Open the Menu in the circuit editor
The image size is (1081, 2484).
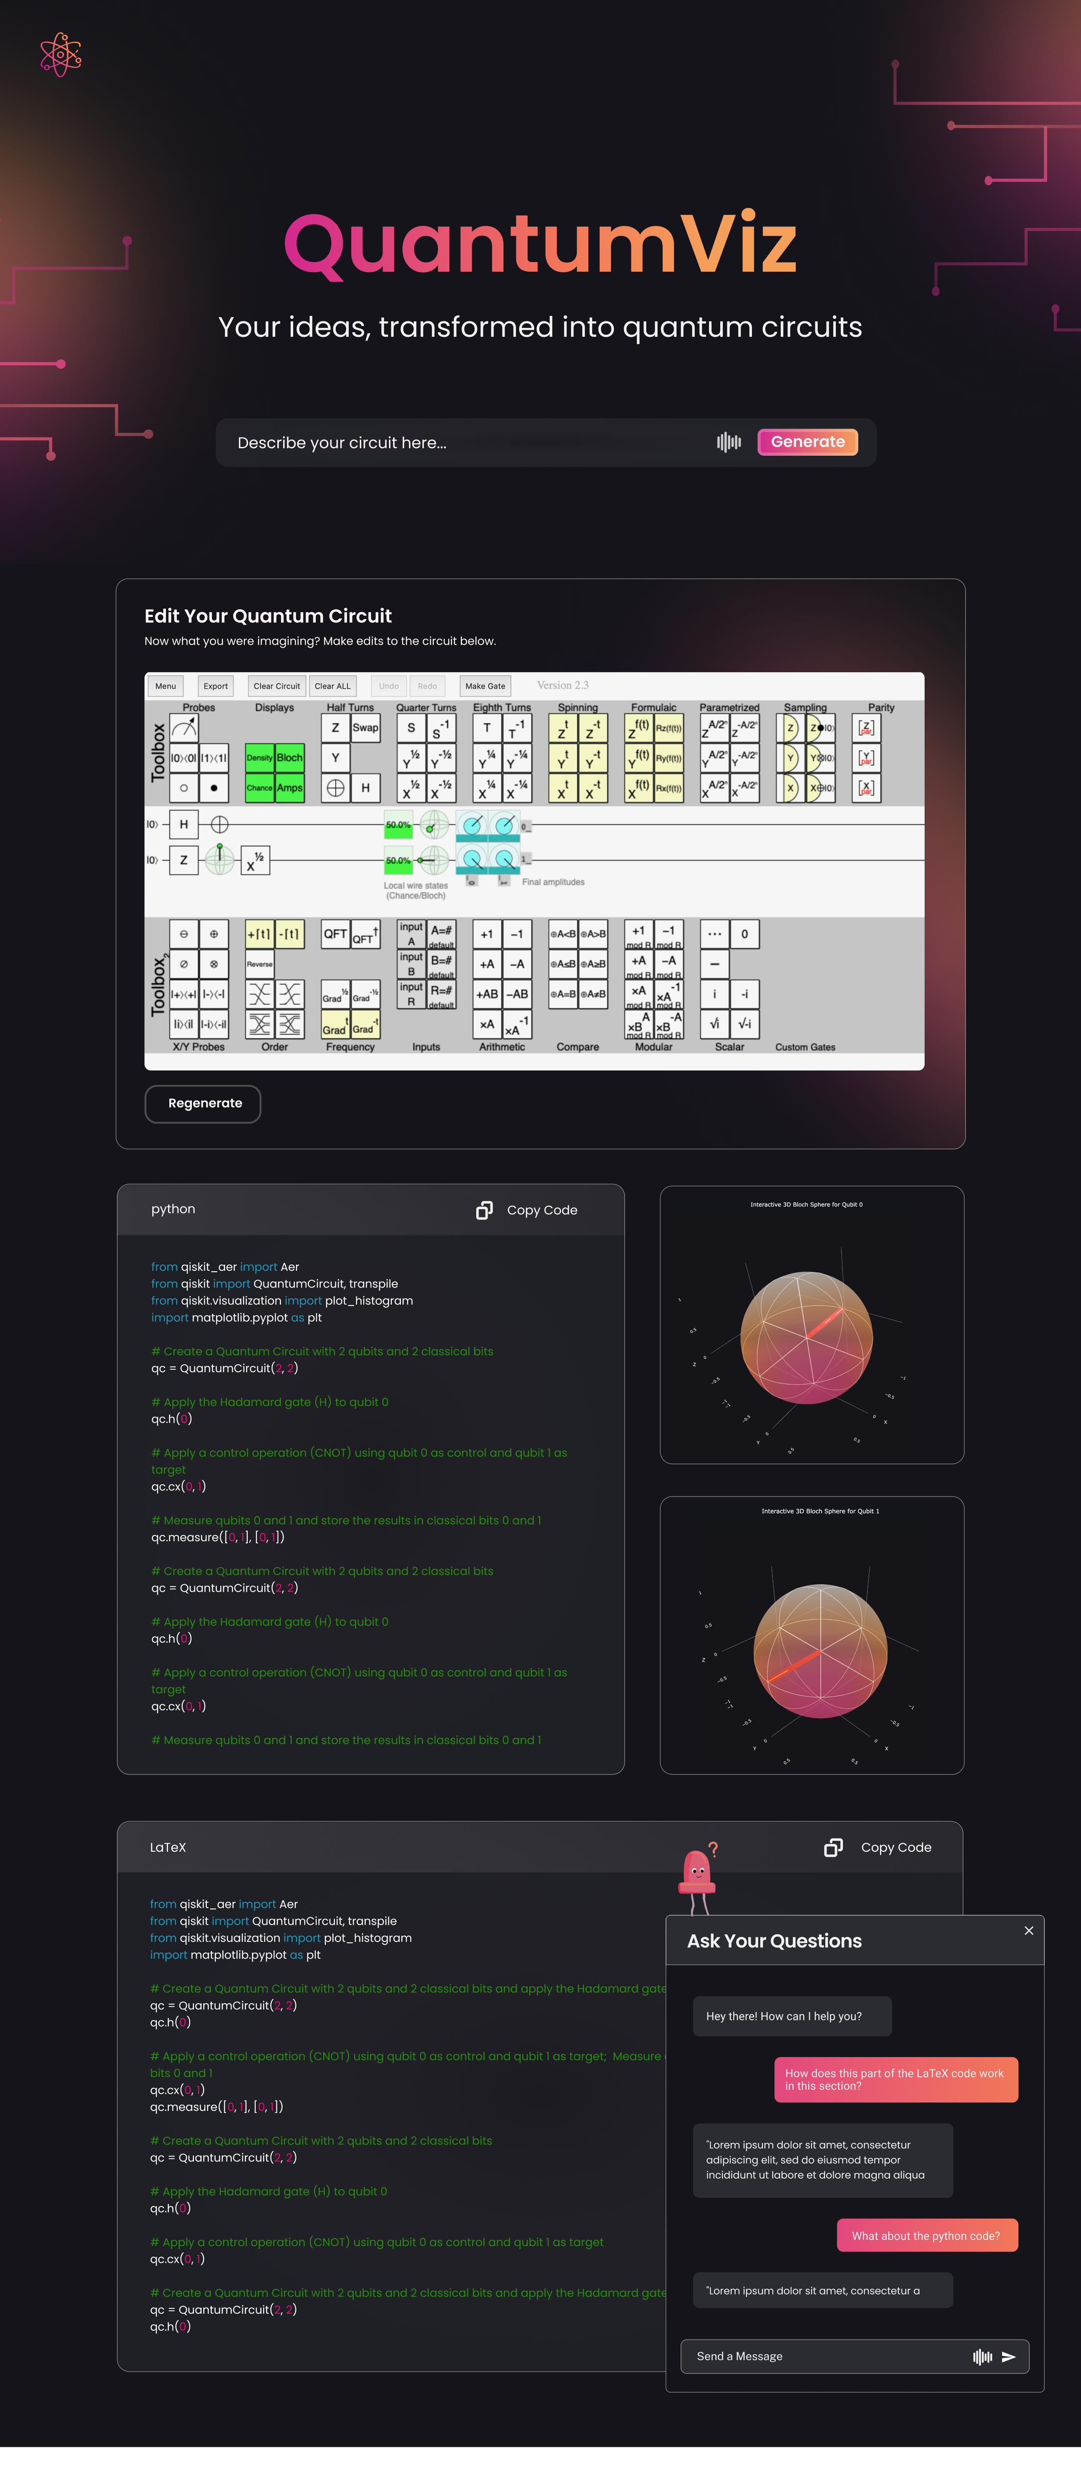point(166,686)
